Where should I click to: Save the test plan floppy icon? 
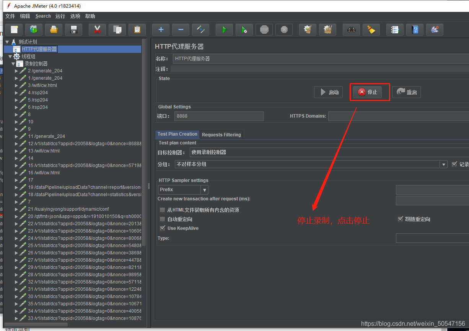pos(74,29)
